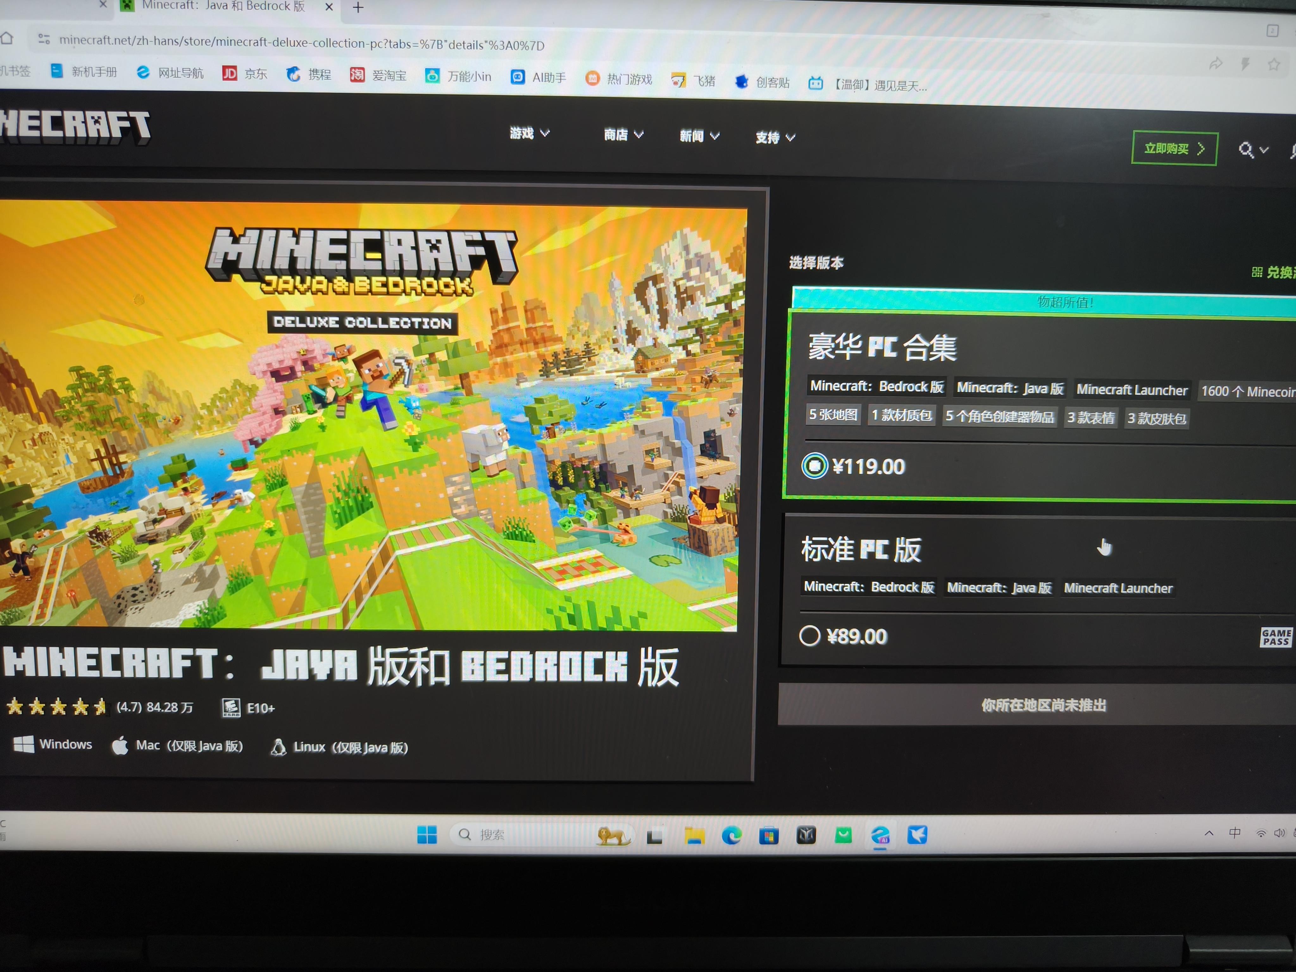
Task: Click the site settings icon in address bar
Action: point(44,39)
